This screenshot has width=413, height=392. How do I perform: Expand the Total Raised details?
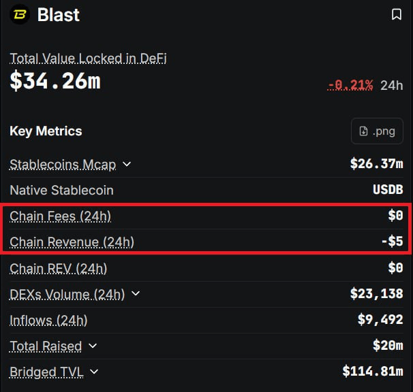[x=93, y=346]
